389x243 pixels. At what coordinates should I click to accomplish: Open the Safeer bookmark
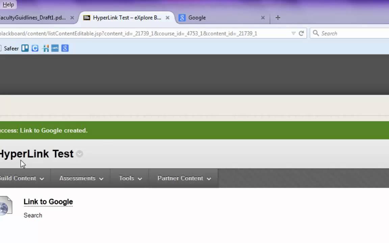coord(11,48)
